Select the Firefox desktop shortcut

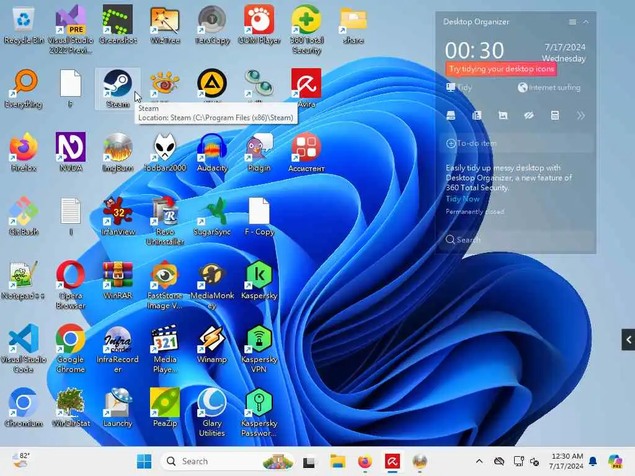24,152
